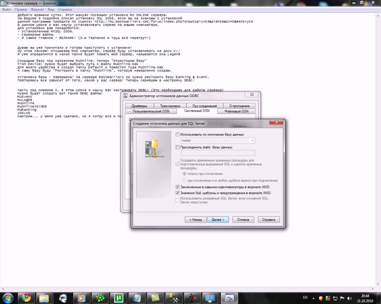Switch to the Notepad window in taskbar
Screen dimensions: 381x304
137,298
